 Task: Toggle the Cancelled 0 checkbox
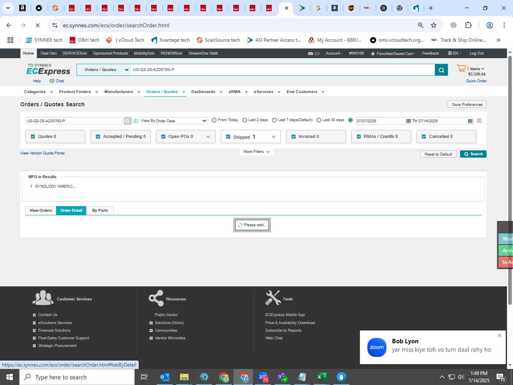click(x=424, y=136)
